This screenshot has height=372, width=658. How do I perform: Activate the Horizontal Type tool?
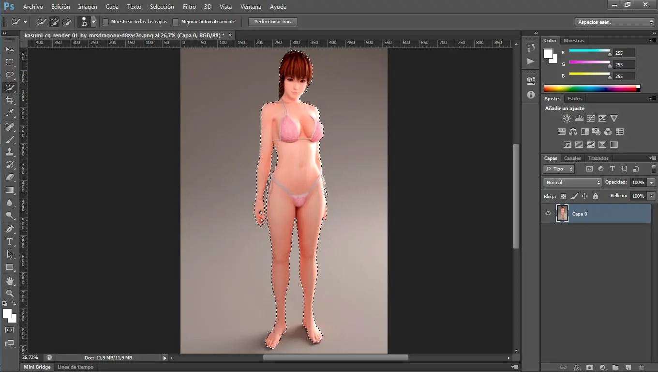tap(10, 242)
